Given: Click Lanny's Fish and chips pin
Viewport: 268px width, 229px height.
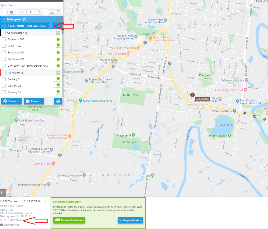Looking at the screenshot, I should click(x=70, y=136).
